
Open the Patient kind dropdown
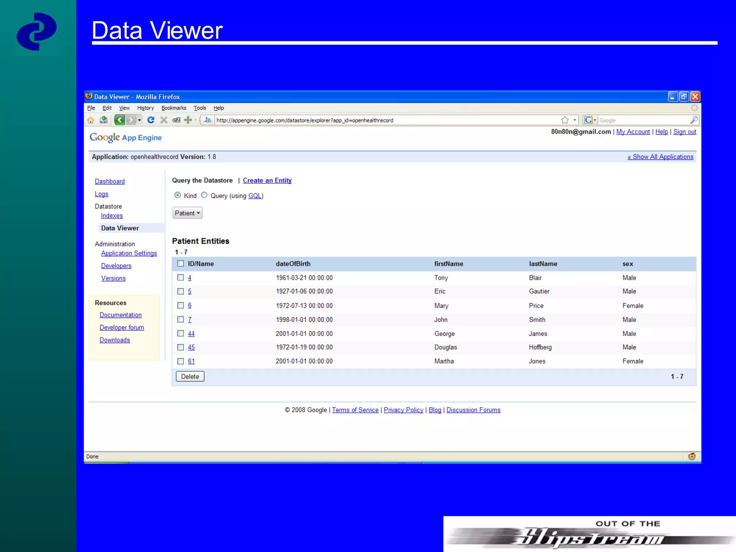pyautogui.click(x=187, y=213)
